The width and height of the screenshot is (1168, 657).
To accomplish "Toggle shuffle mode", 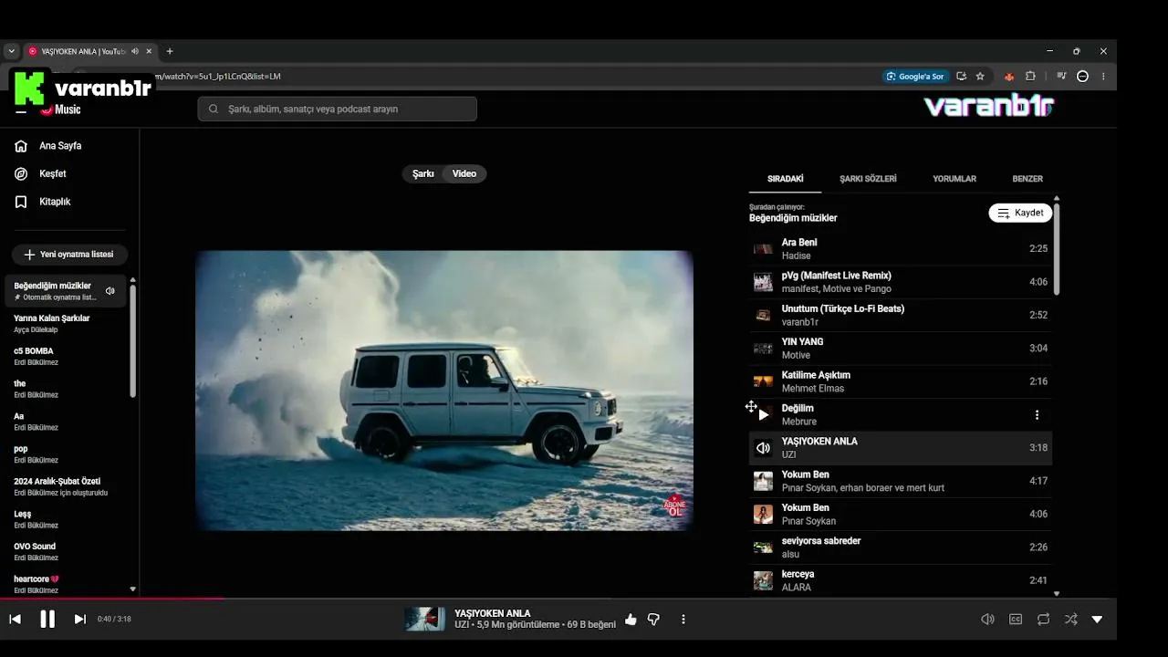I will pyautogui.click(x=1070, y=620).
